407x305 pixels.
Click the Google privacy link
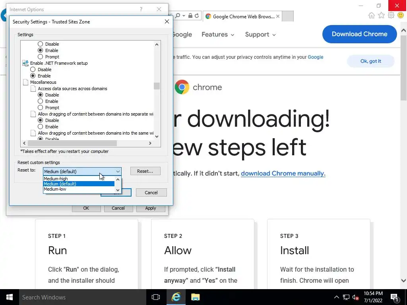[315, 57]
